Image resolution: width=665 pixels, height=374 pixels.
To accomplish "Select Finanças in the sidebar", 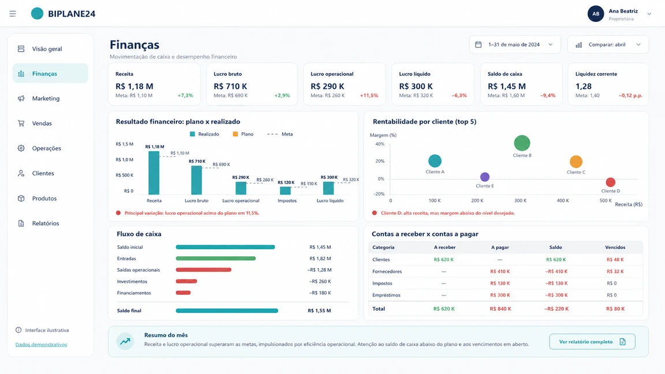I will point(50,73).
